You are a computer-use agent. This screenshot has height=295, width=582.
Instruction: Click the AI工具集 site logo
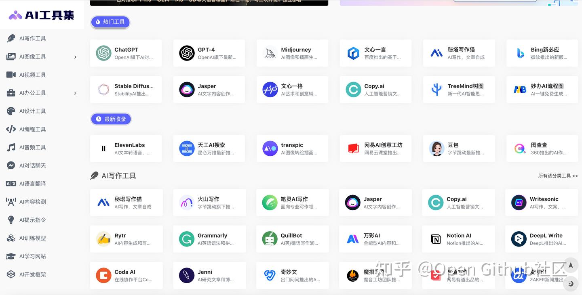pyautogui.click(x=42, y=15)
